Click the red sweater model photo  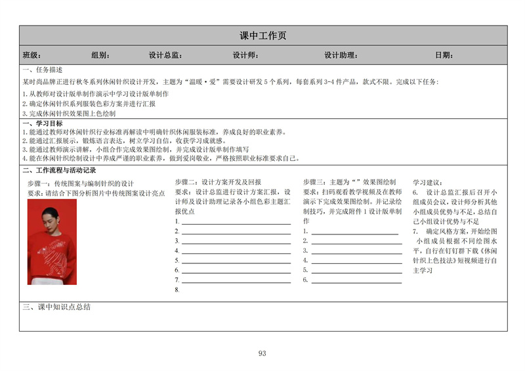pyautogui.click(x=52, y=242)
